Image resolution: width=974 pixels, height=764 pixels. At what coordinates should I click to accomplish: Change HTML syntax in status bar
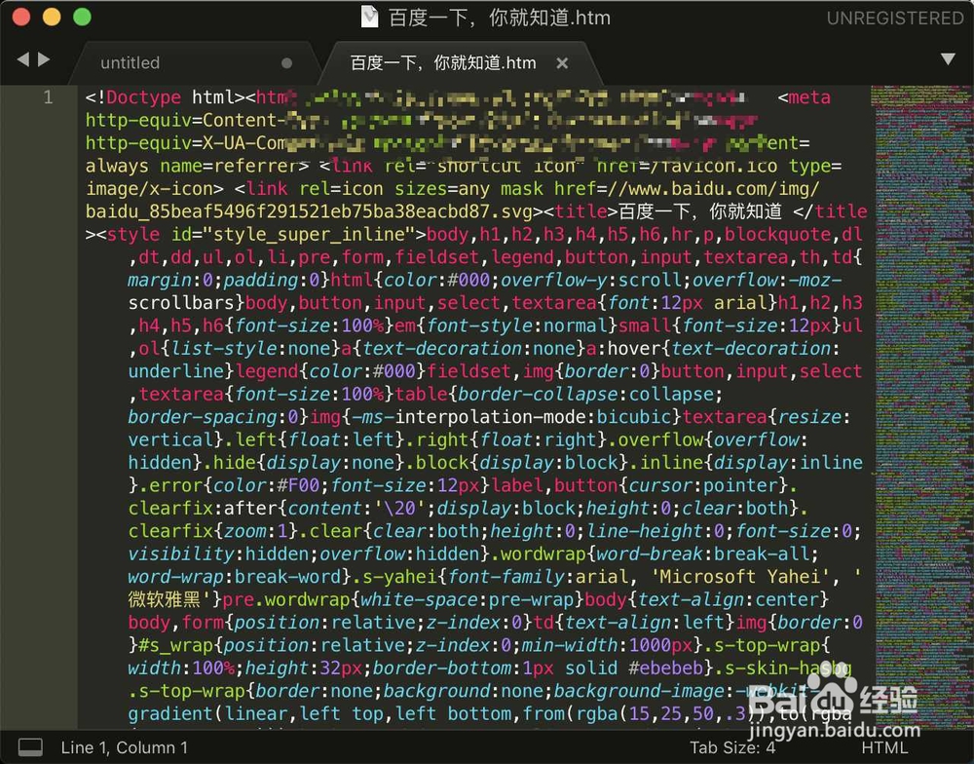coord(884,747)
